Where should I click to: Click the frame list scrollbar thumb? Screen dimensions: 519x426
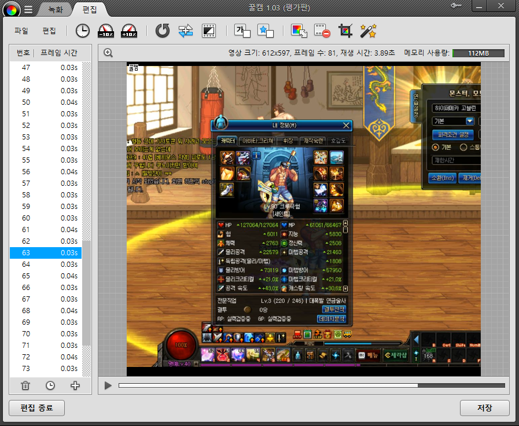[86, 293]
